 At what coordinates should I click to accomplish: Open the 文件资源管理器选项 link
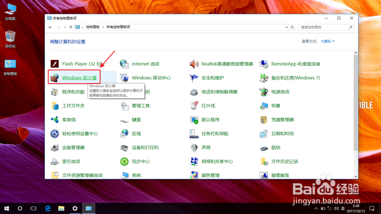(82, 176)
